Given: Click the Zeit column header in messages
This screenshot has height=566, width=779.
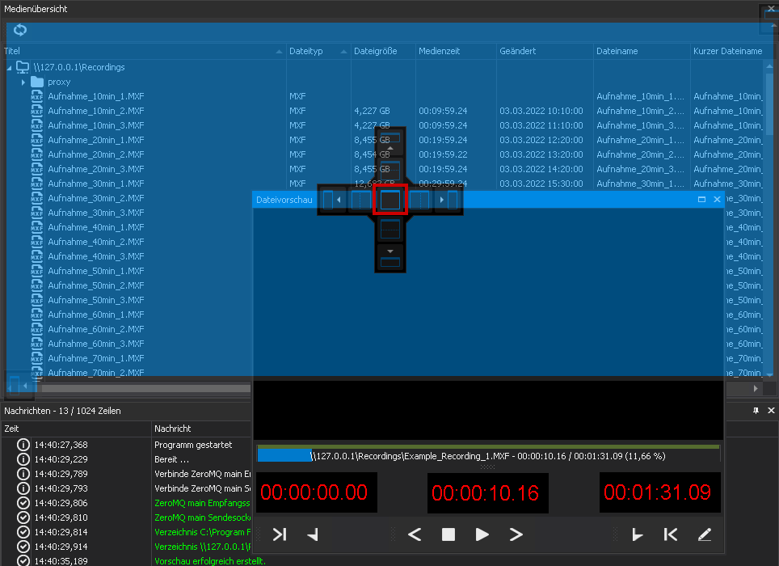Looking at the screenshot, I should (x=77, y=429).
